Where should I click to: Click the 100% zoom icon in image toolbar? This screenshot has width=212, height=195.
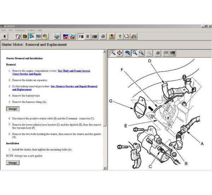pos(128,53)
